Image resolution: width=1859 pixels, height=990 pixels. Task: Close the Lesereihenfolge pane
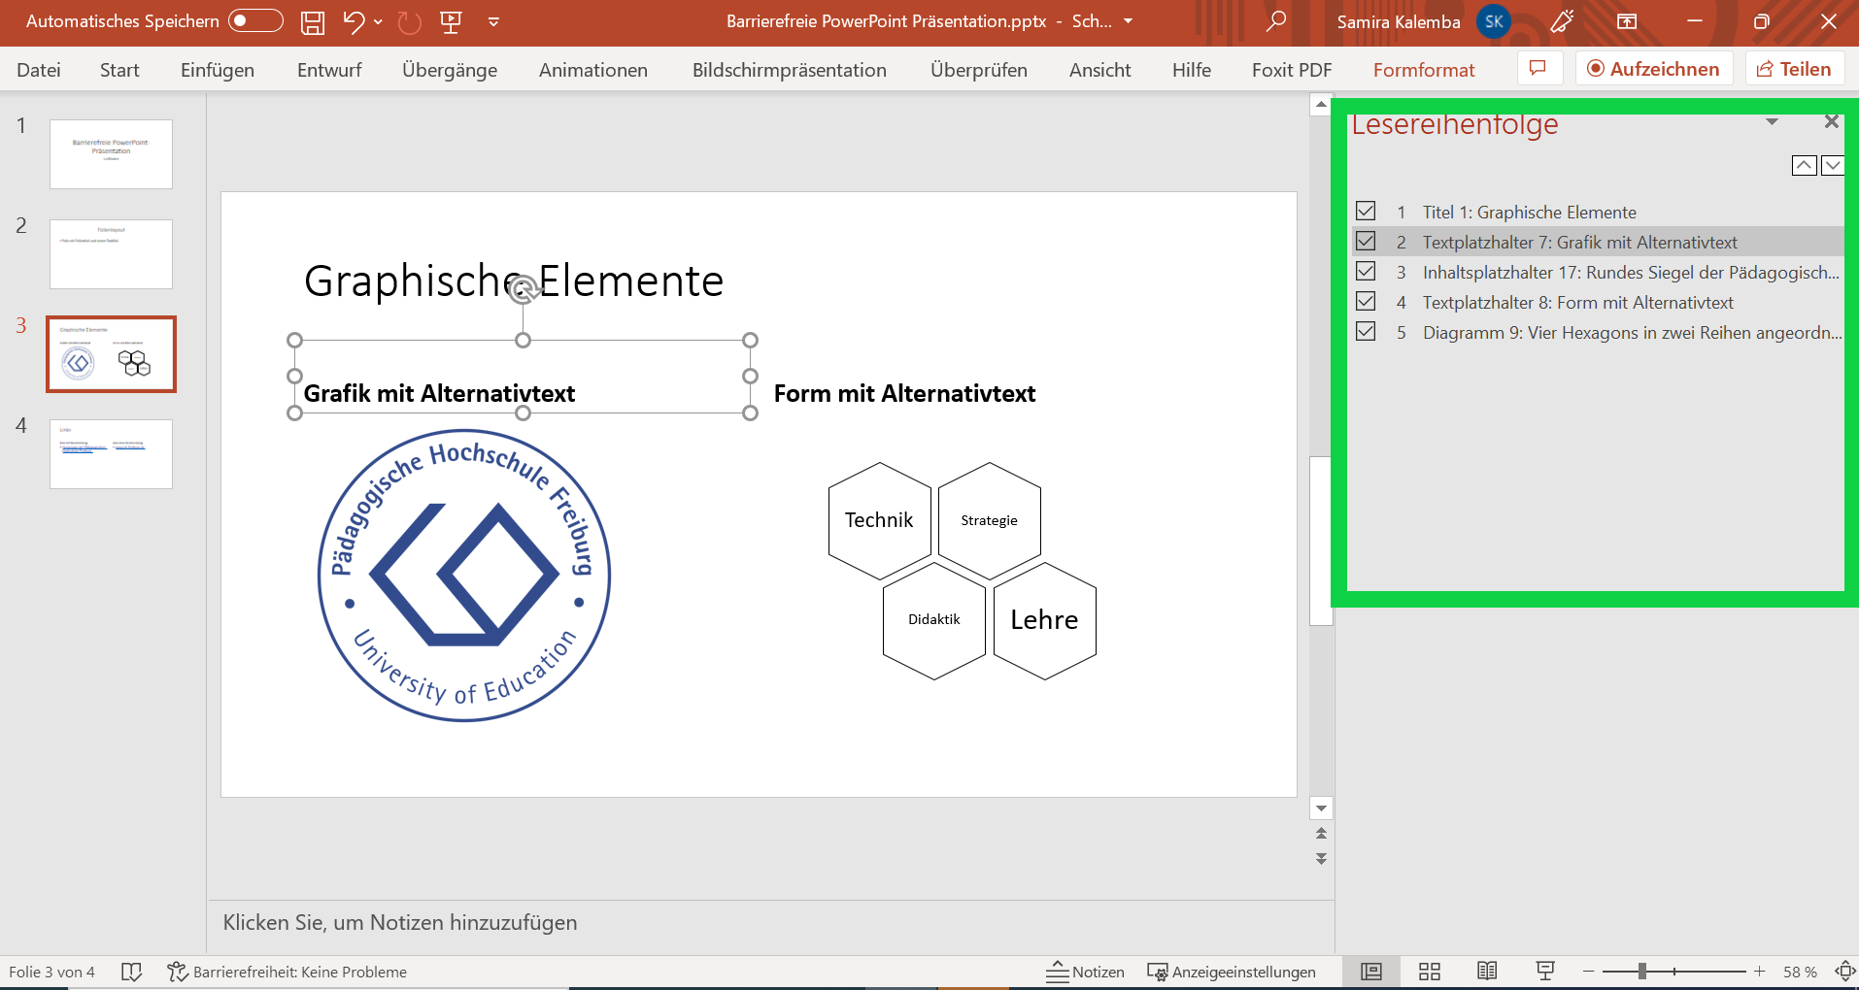tap(1831, 121)
